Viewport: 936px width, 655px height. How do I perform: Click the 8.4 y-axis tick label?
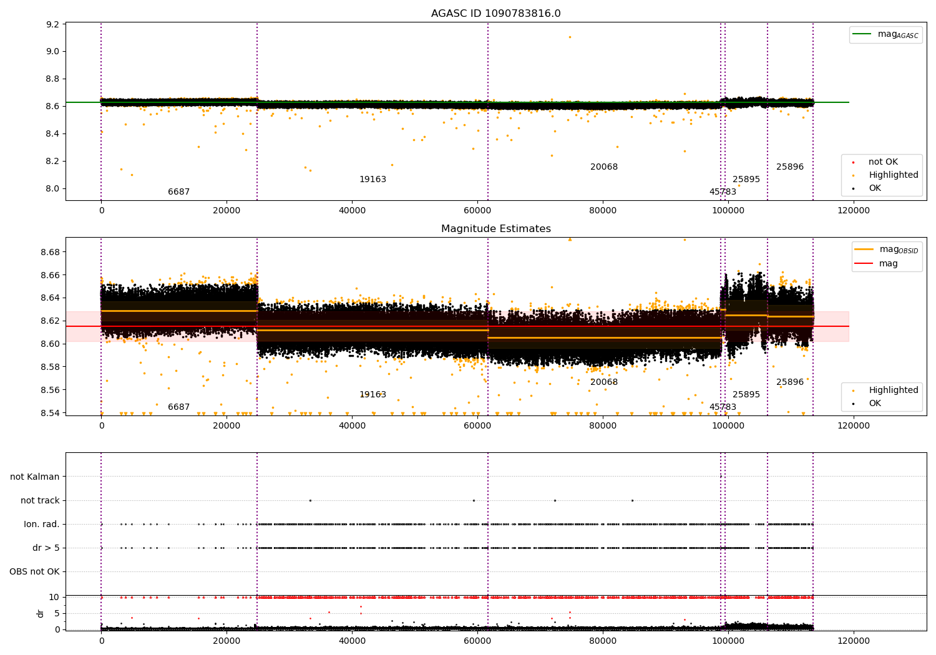pyautogui.click(x=53, y=134)
